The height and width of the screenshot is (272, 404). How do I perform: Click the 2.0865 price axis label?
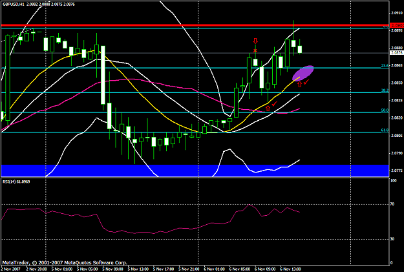click(x=397, y=65)
